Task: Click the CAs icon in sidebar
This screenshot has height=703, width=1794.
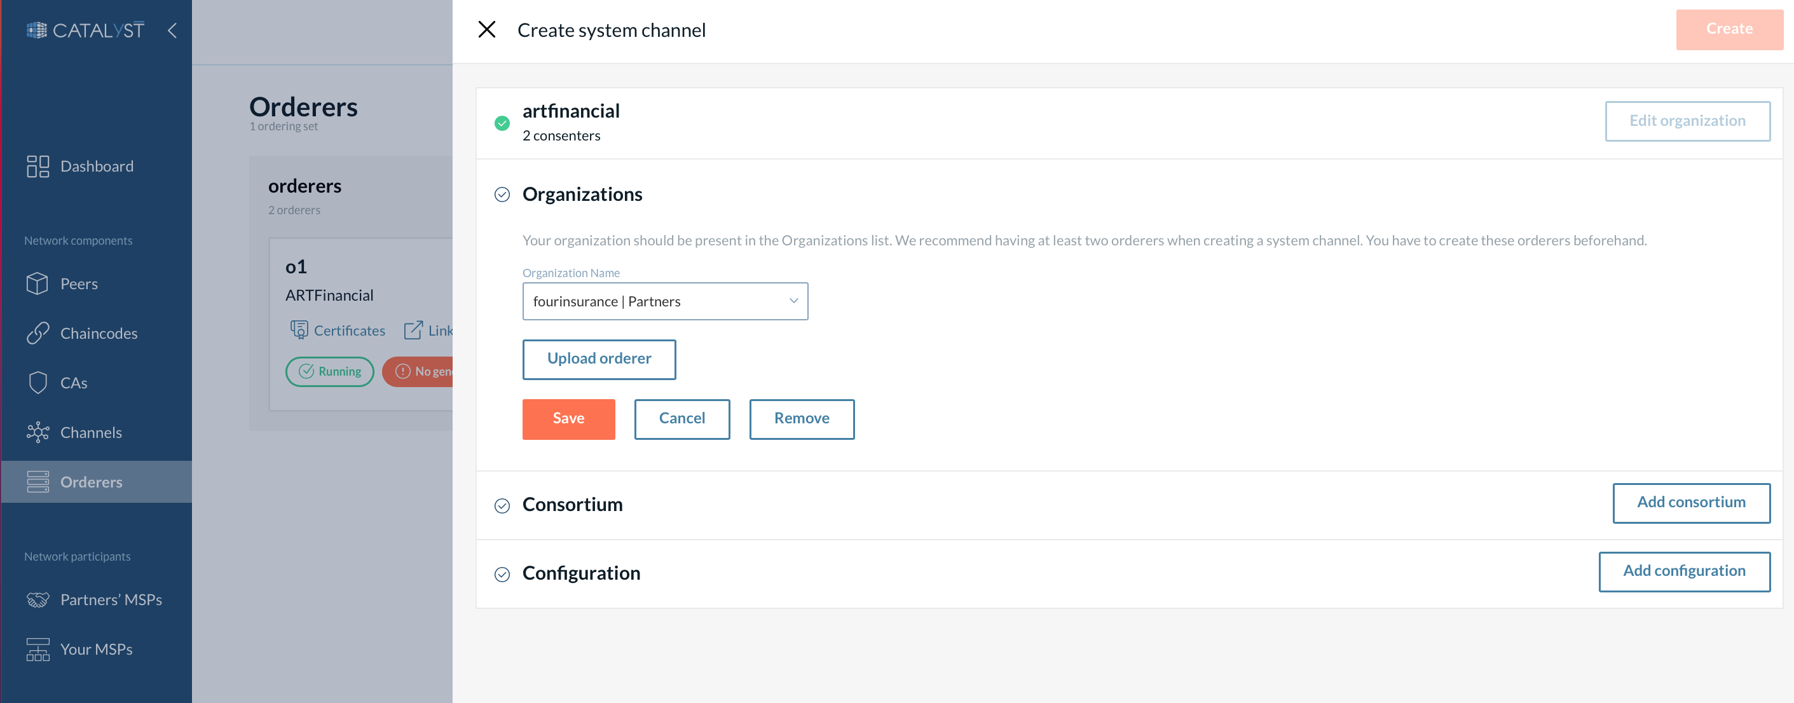Action: (38, 382)
